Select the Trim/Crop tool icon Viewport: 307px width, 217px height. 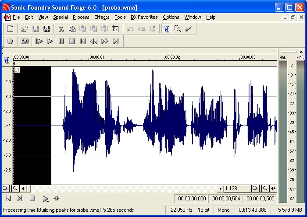[116, 29]
